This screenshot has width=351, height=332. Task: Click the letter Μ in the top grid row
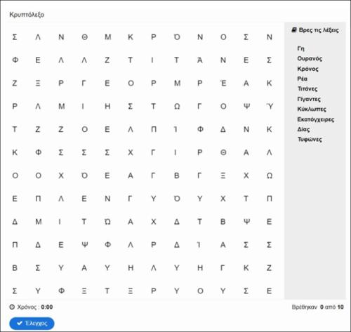[x=107, y=37]
